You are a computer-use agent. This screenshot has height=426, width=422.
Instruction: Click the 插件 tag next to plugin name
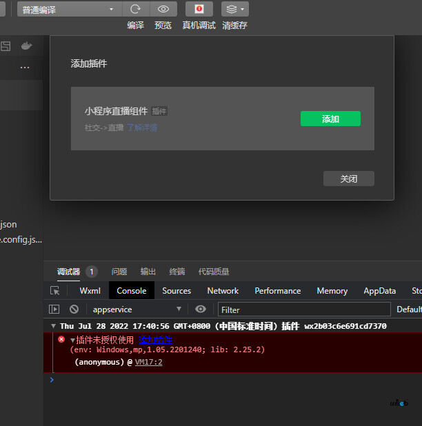(159, 111)
